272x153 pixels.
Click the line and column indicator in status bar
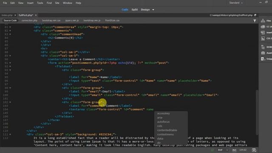243,150
